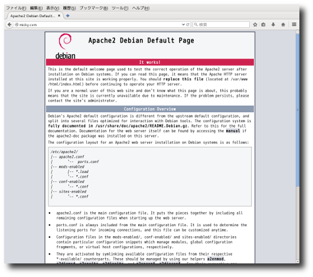This screenshot has height=277, width=313.
Task: Follow the a2enmod link
Action: [215, 259]
